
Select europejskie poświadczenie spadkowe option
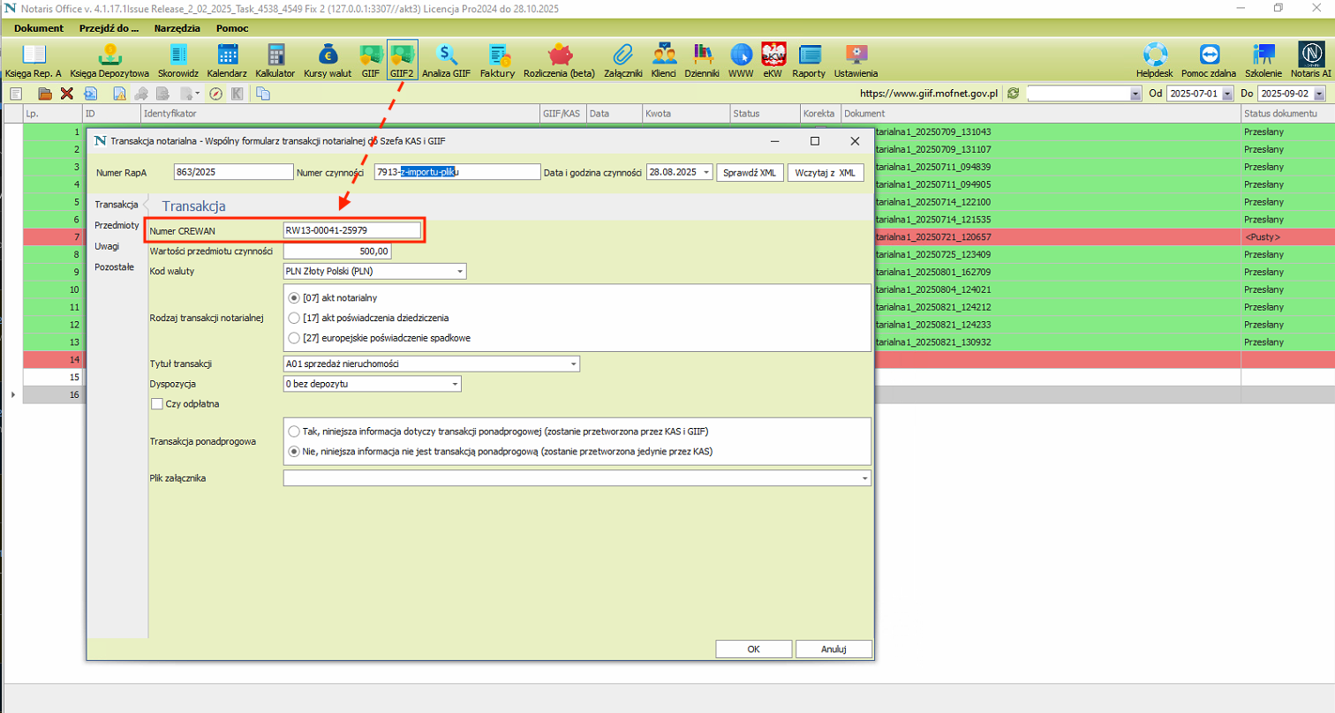295,338
